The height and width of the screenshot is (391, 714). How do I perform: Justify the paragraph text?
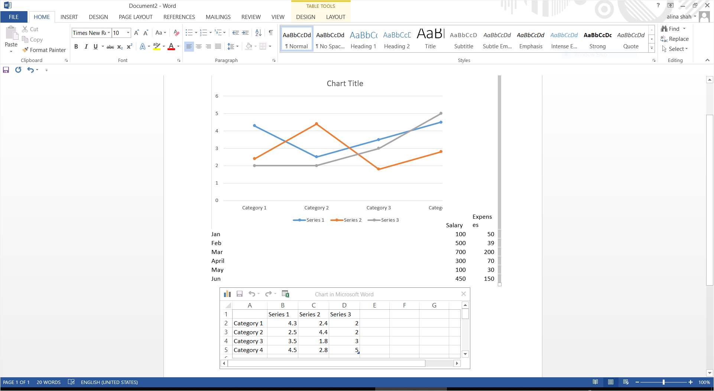pyautogui.click(x=218, y=46)
